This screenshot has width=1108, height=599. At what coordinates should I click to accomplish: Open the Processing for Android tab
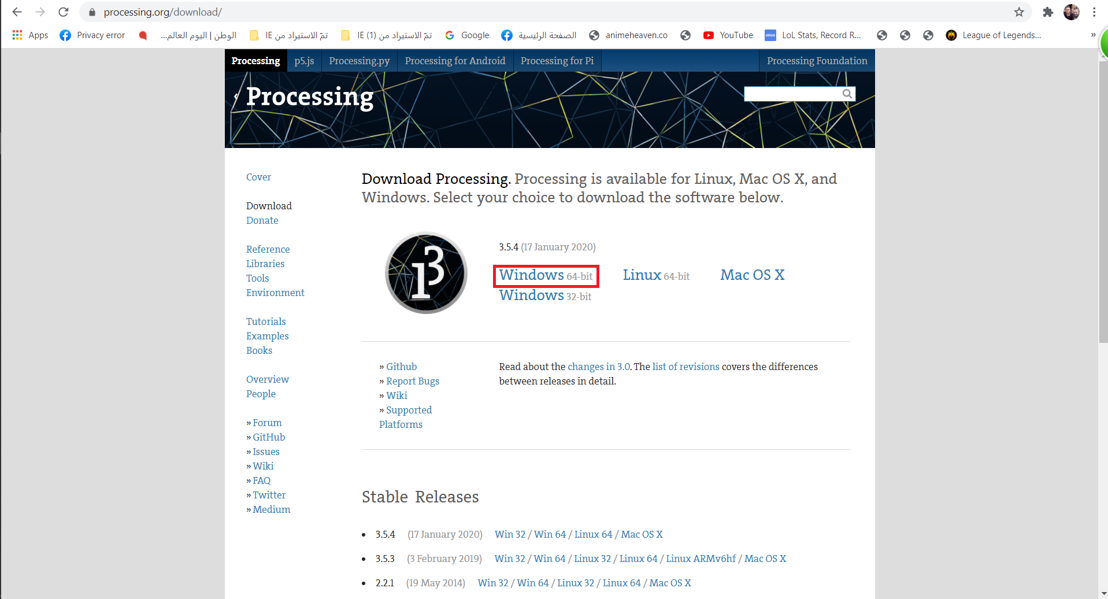click(x=455, y=61)
